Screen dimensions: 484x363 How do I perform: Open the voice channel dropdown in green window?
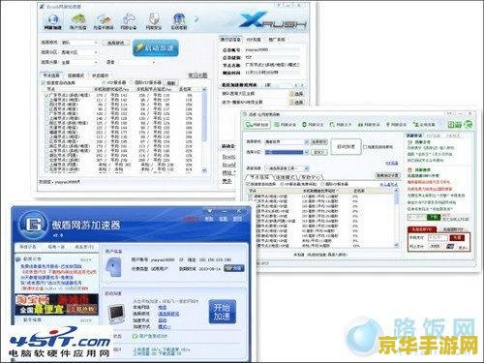287,168
